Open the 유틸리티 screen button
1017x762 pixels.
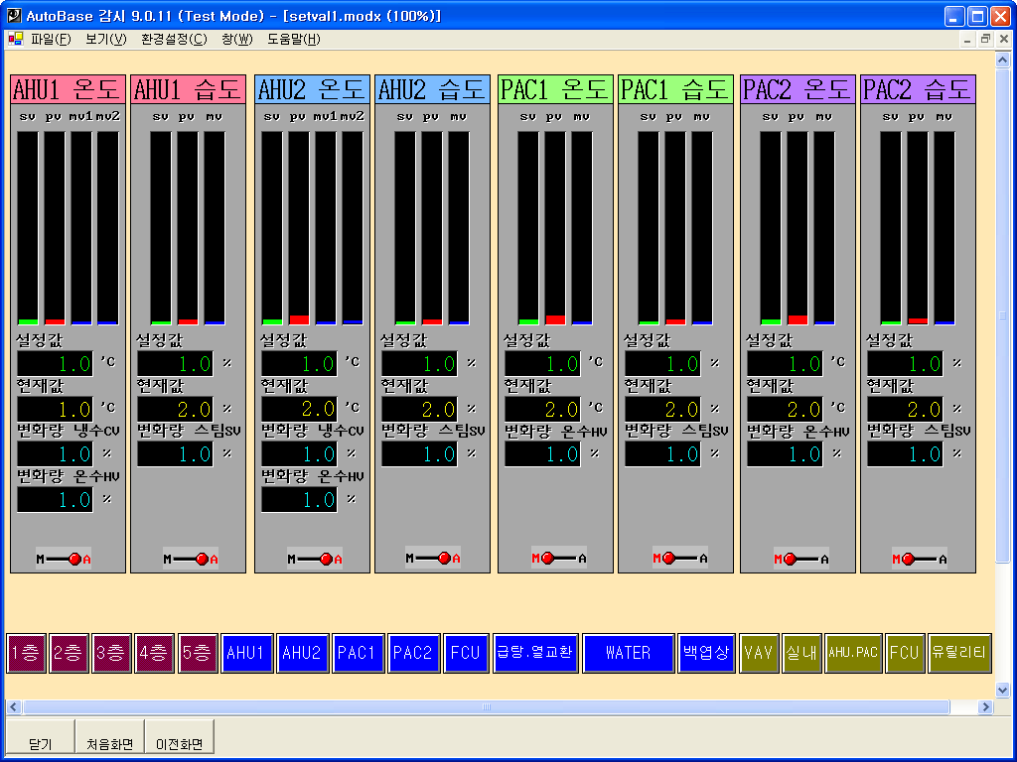[958, 653]
